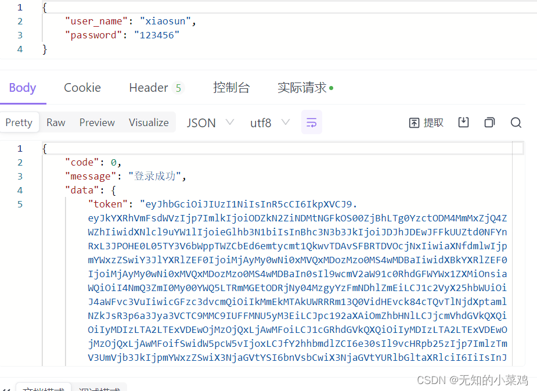Click the "xiaosun" value in request body
This screenshot has width=537, height=391.
[x=165, y=21]
